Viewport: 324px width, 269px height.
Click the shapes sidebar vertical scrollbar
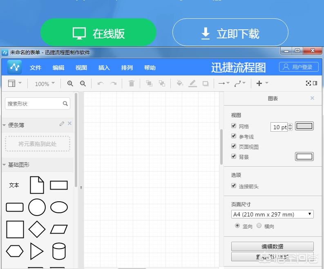pyautogui.click(x=76, y=140)
